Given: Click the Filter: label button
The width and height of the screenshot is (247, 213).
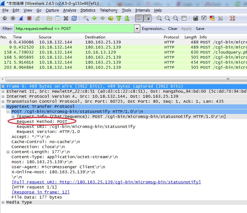Looking at the screenshot, I should [7, 29].
